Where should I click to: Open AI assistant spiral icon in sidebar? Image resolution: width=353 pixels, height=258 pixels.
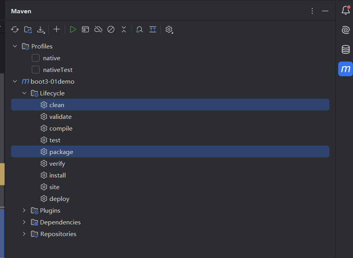[x=346, y=30]
